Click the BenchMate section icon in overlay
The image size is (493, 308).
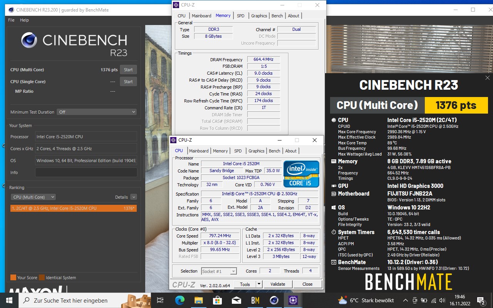pyautogui.click(x=334, y=262)
